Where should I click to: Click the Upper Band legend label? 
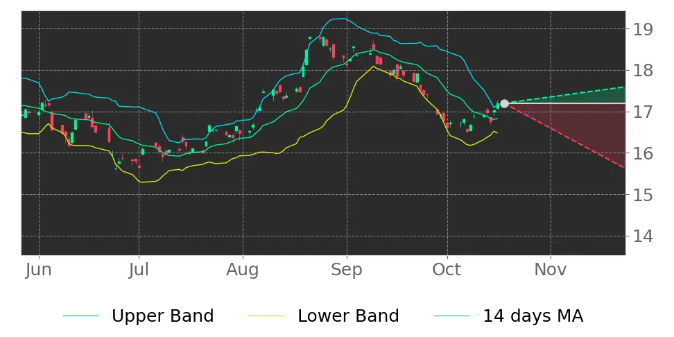point(162,316)
